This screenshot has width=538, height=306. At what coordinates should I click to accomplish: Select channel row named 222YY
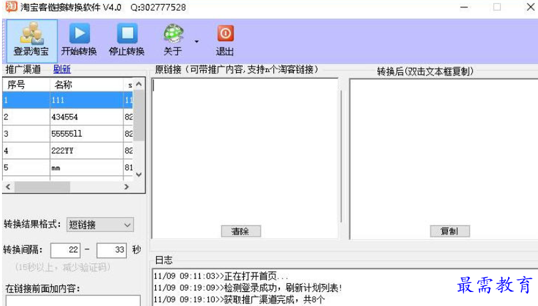(67, 151)
